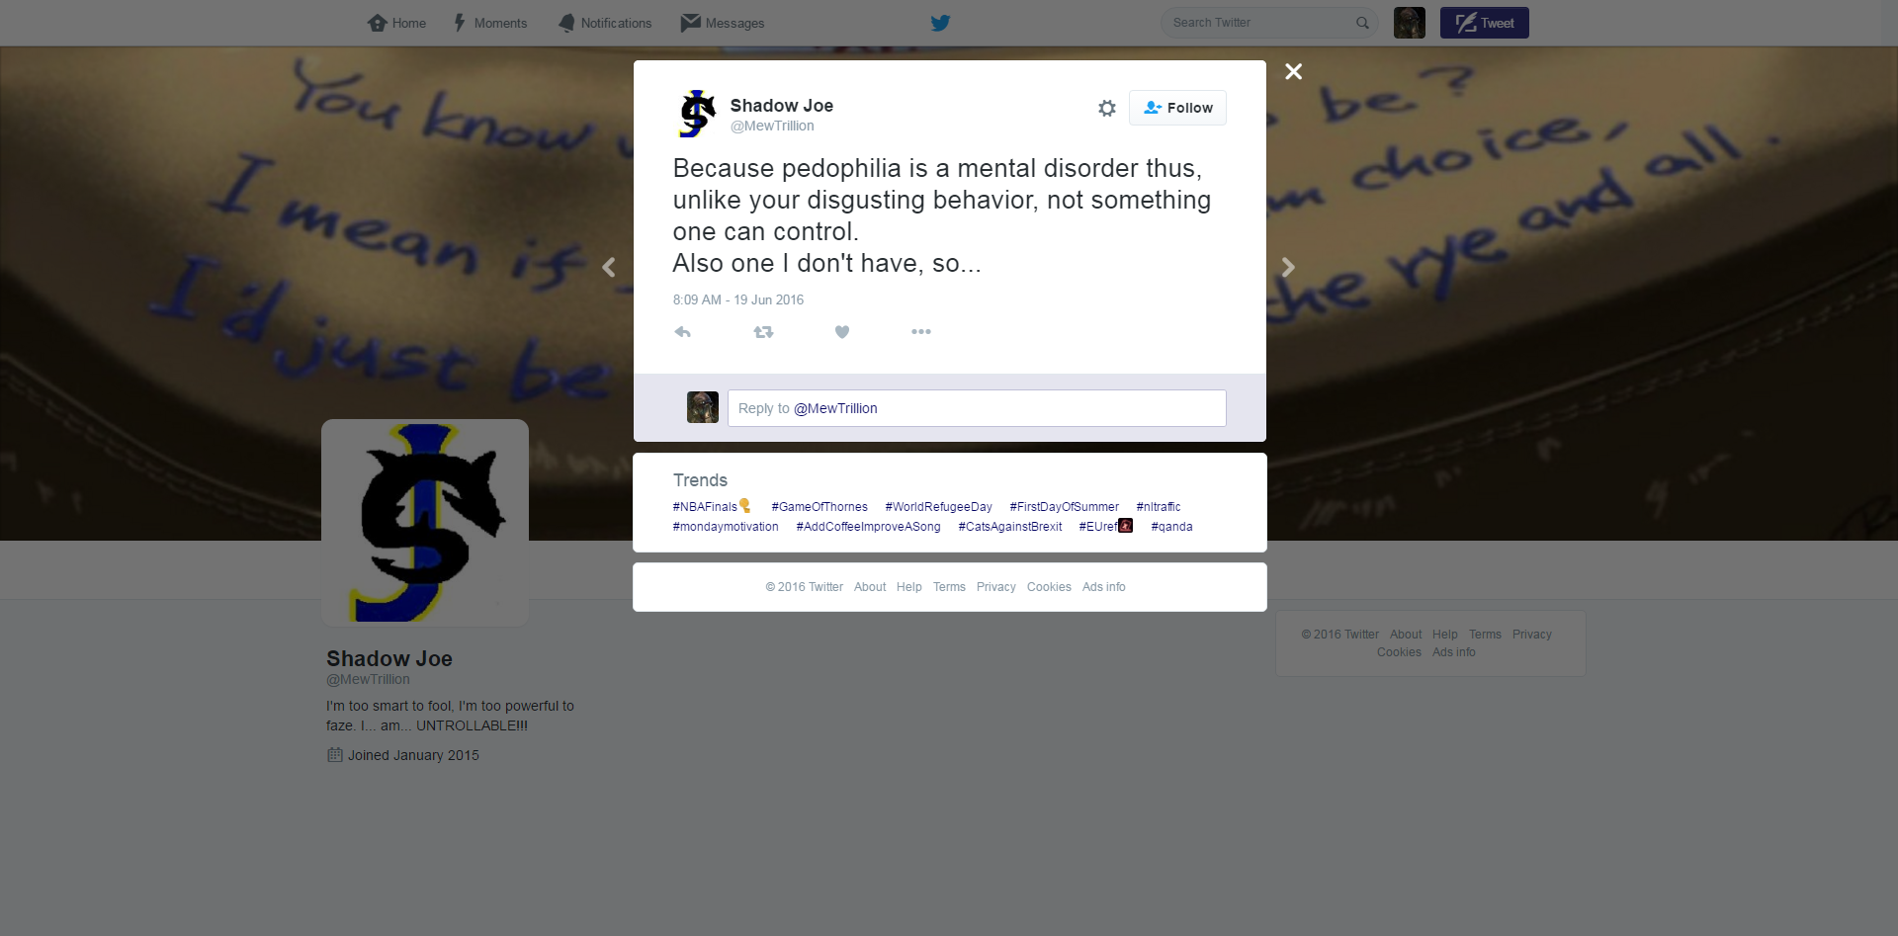Click your avatar beside reply box
Viewport: 1898px width, 936px height.
coord(703,407)
